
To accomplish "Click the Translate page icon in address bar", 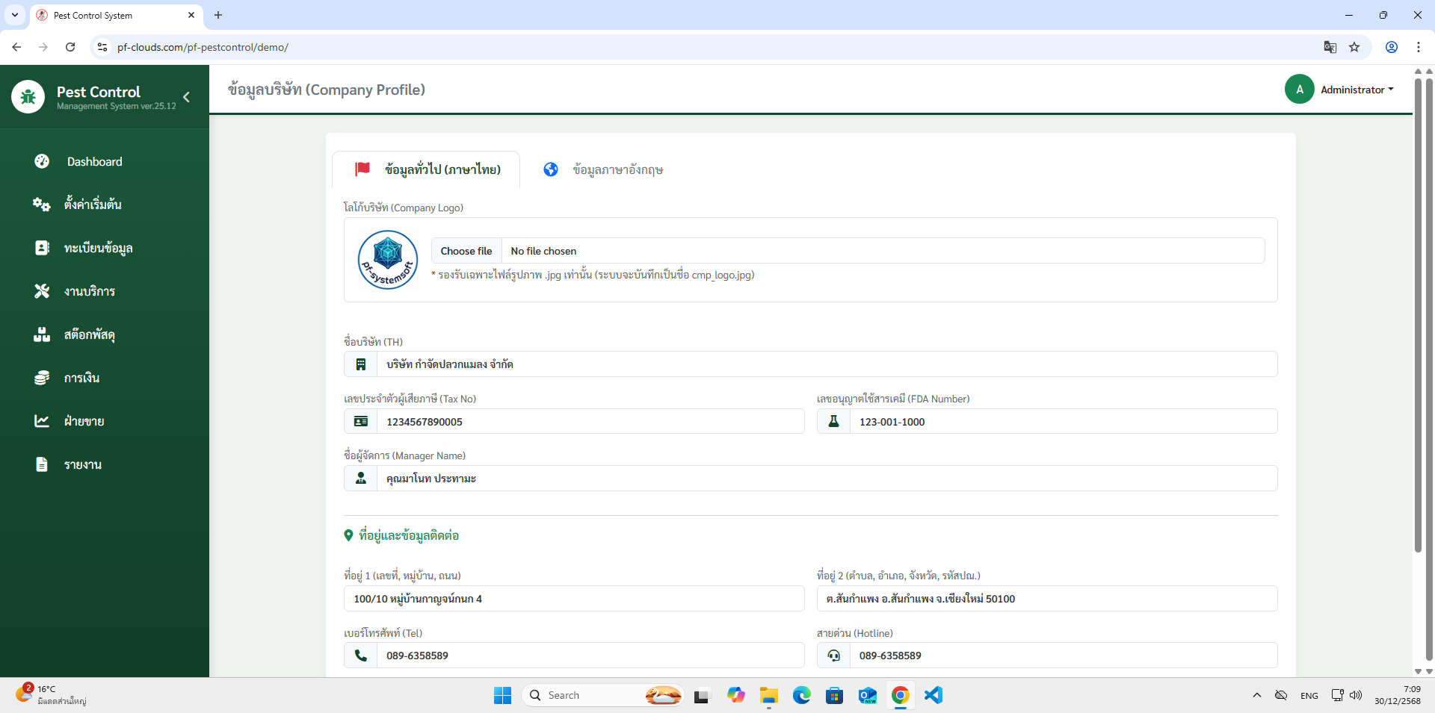I will tap(1330, 47).
